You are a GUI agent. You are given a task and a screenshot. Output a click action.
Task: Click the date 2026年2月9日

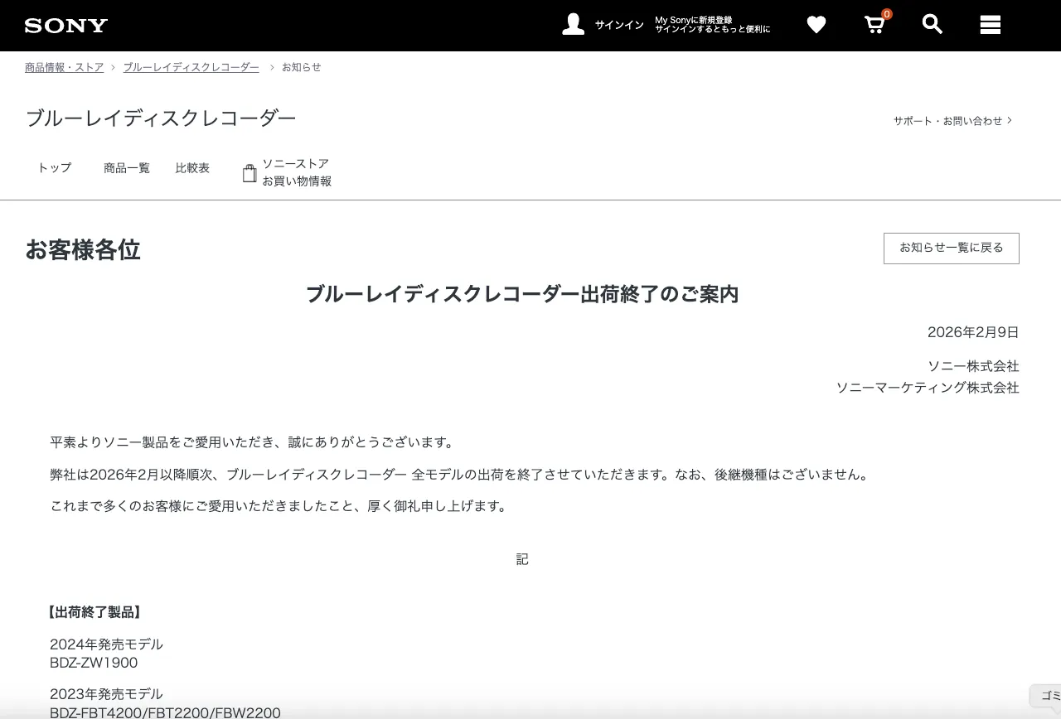(x=973, y=332)
